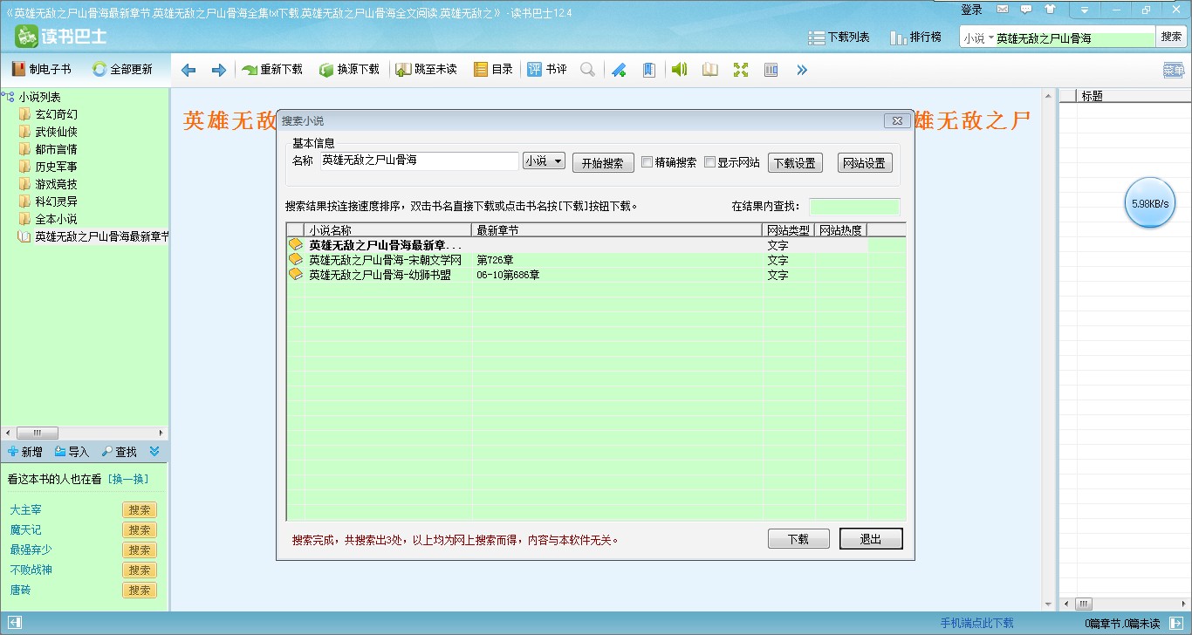Click the magnifier search icon in toolbar
Screen dimensions: 1192x635
pyautogui.click(x=588, y=70)
